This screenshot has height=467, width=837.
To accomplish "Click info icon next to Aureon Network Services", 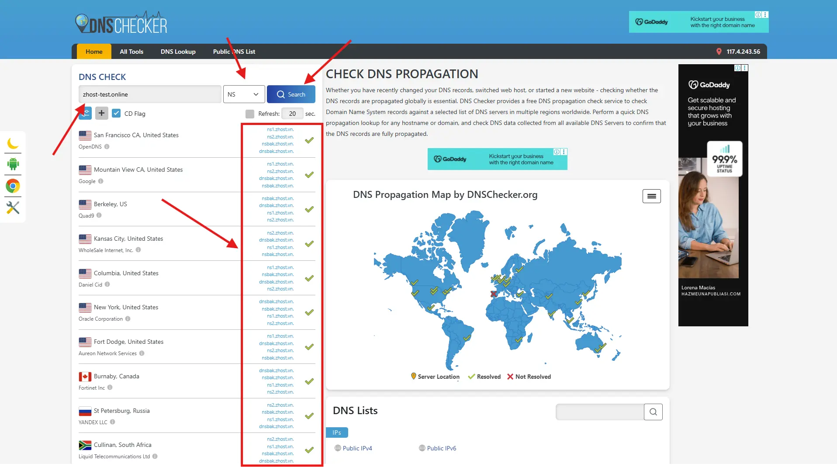I will point(142,353).
